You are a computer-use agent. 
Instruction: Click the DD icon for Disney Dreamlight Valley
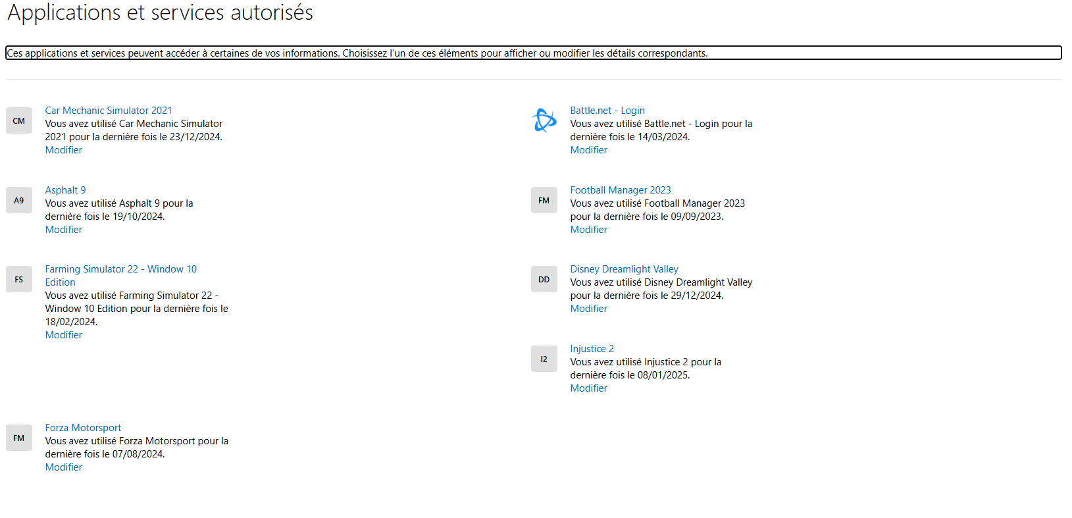pyautogui.click(x=544, y=279)
